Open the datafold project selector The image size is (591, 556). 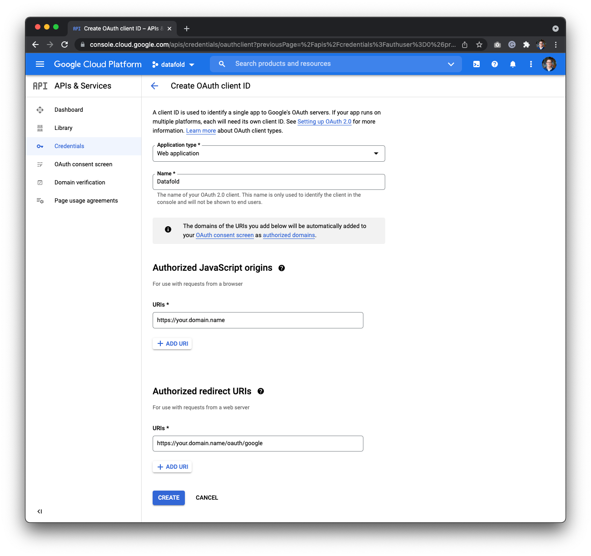point(173,65)
